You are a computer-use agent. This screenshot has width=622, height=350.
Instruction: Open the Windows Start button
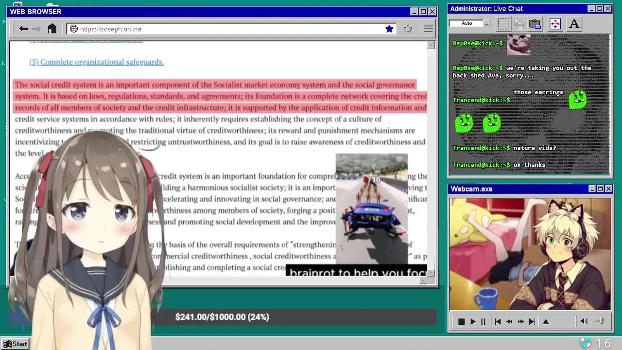(x=15, y=344)
